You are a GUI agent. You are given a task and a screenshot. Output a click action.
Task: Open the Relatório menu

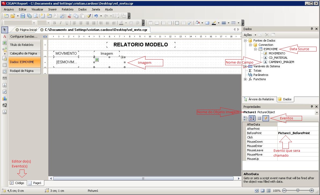point(68,9)
